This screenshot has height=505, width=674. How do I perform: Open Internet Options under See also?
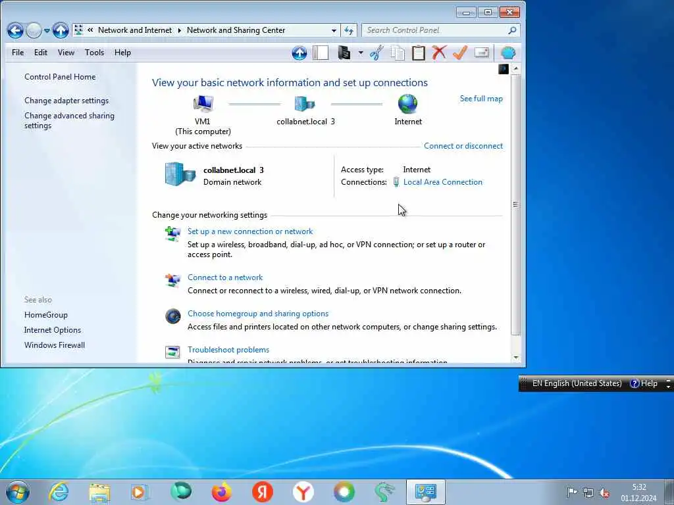pos(53,330)
